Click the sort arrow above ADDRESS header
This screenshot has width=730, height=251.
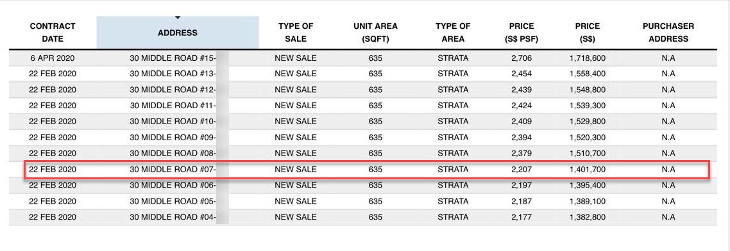(x=178, y=18)
